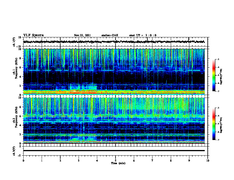Select the date text "Nov.22, 2021"

click(x=82, y=35)
